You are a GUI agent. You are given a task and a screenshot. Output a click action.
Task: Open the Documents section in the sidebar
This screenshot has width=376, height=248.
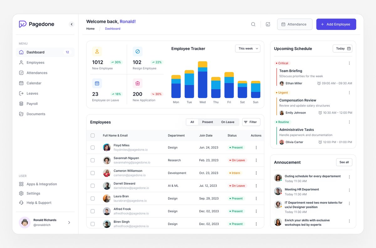coord(22,114)
